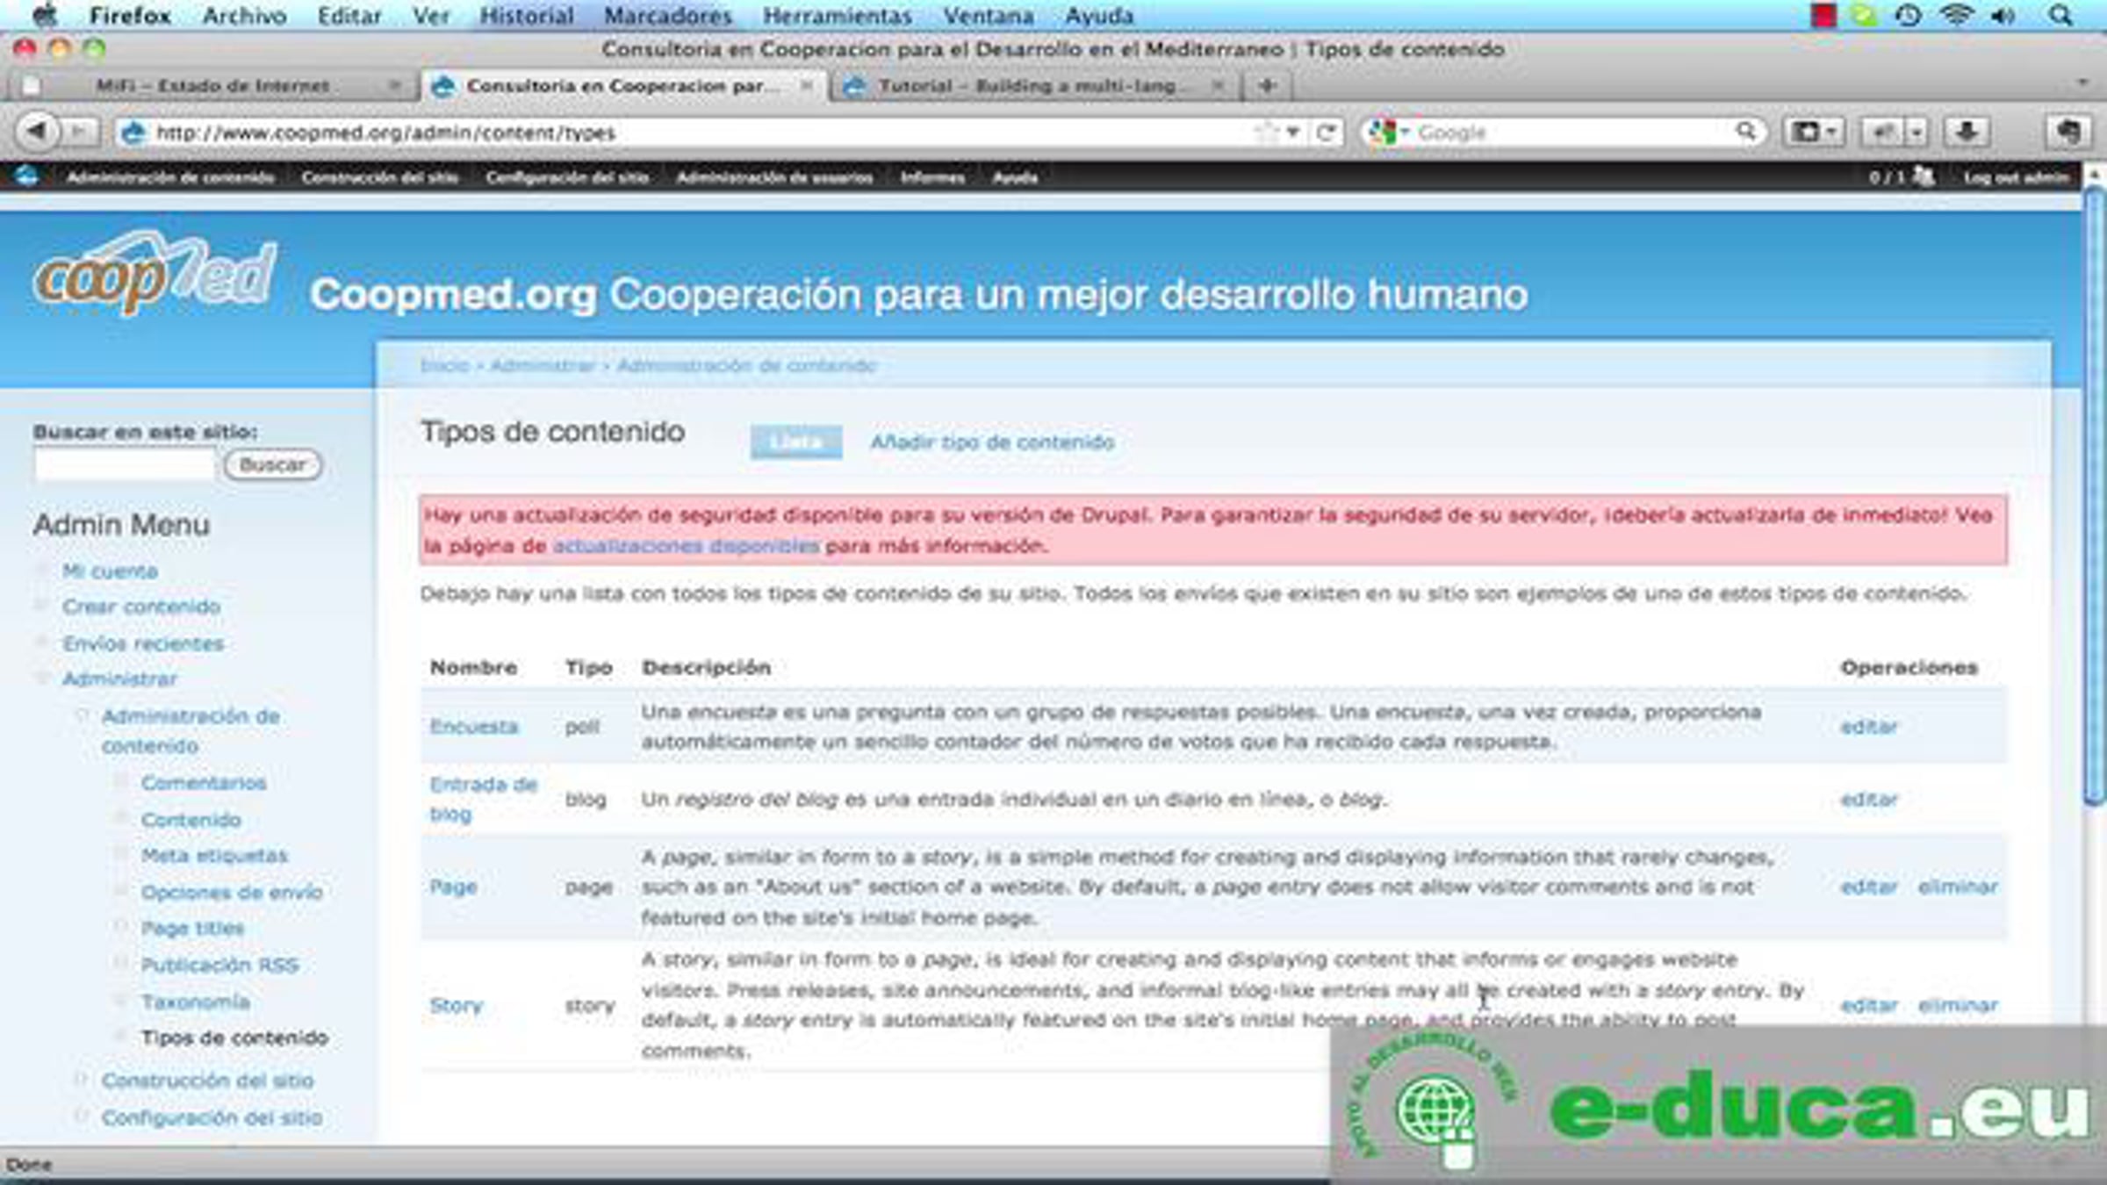Click the browser back arrow button
Screen dimensions: 2107x1185
pos(36,132)
